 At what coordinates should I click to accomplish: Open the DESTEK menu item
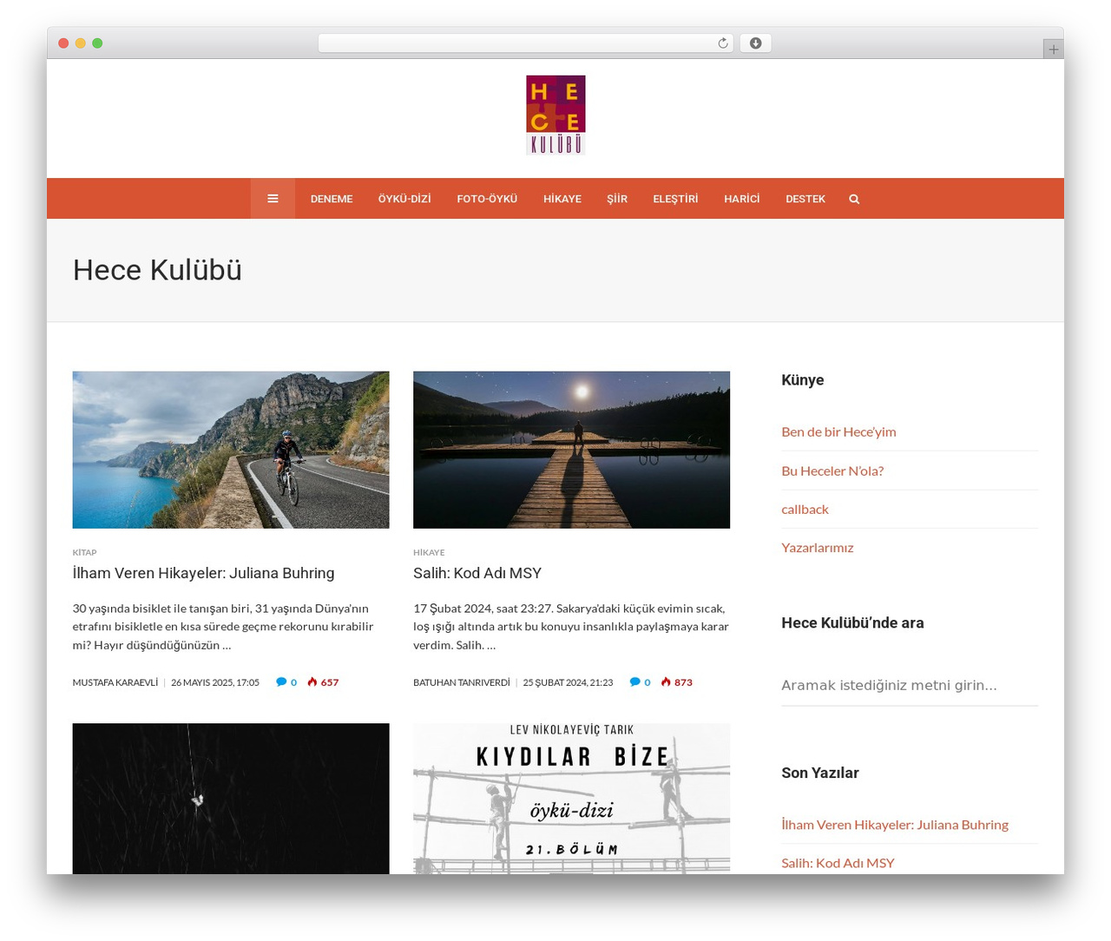805,199
